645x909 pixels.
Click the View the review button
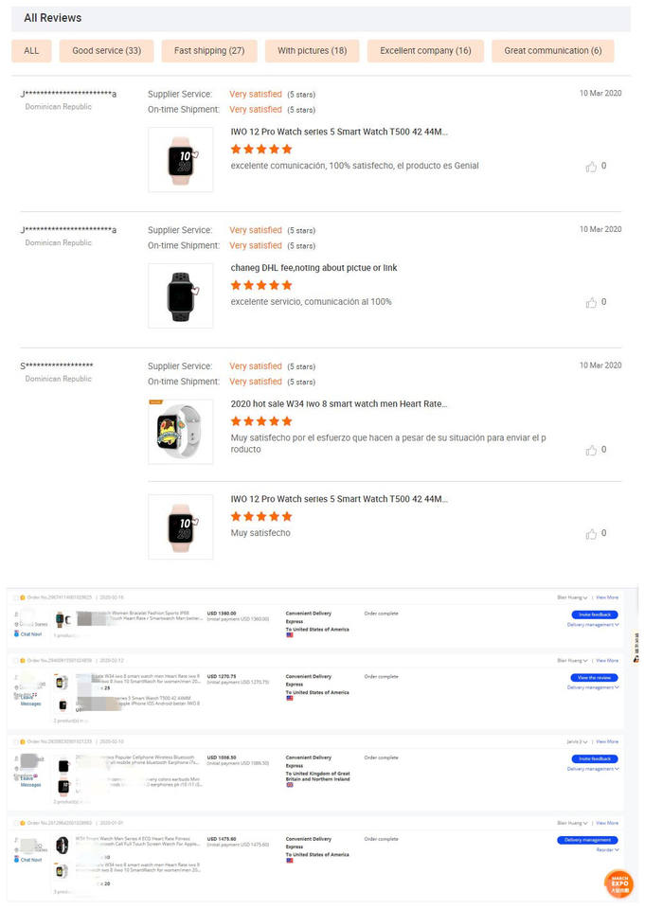595,678
